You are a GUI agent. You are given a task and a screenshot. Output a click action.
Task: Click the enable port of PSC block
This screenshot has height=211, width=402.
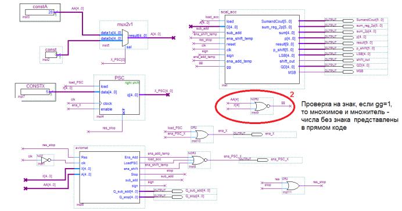(106, 109)
